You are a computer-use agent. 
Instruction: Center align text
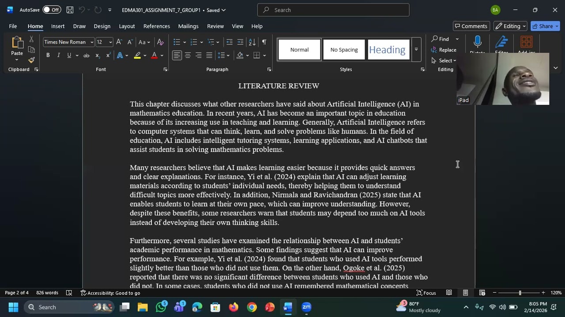[x=188, y=55]
